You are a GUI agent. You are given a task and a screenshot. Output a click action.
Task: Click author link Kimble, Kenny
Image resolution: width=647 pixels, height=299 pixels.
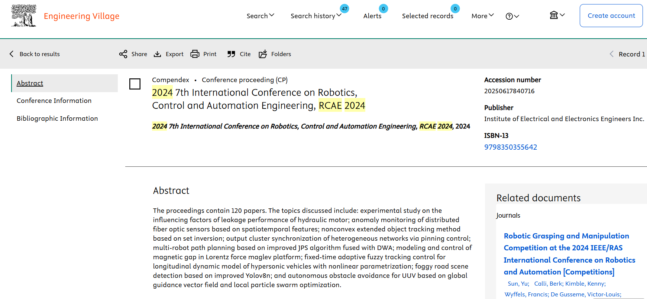click(585, 284)
